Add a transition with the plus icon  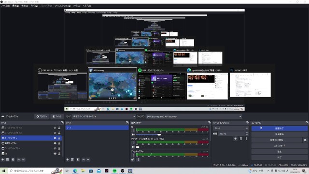point(235,139)
